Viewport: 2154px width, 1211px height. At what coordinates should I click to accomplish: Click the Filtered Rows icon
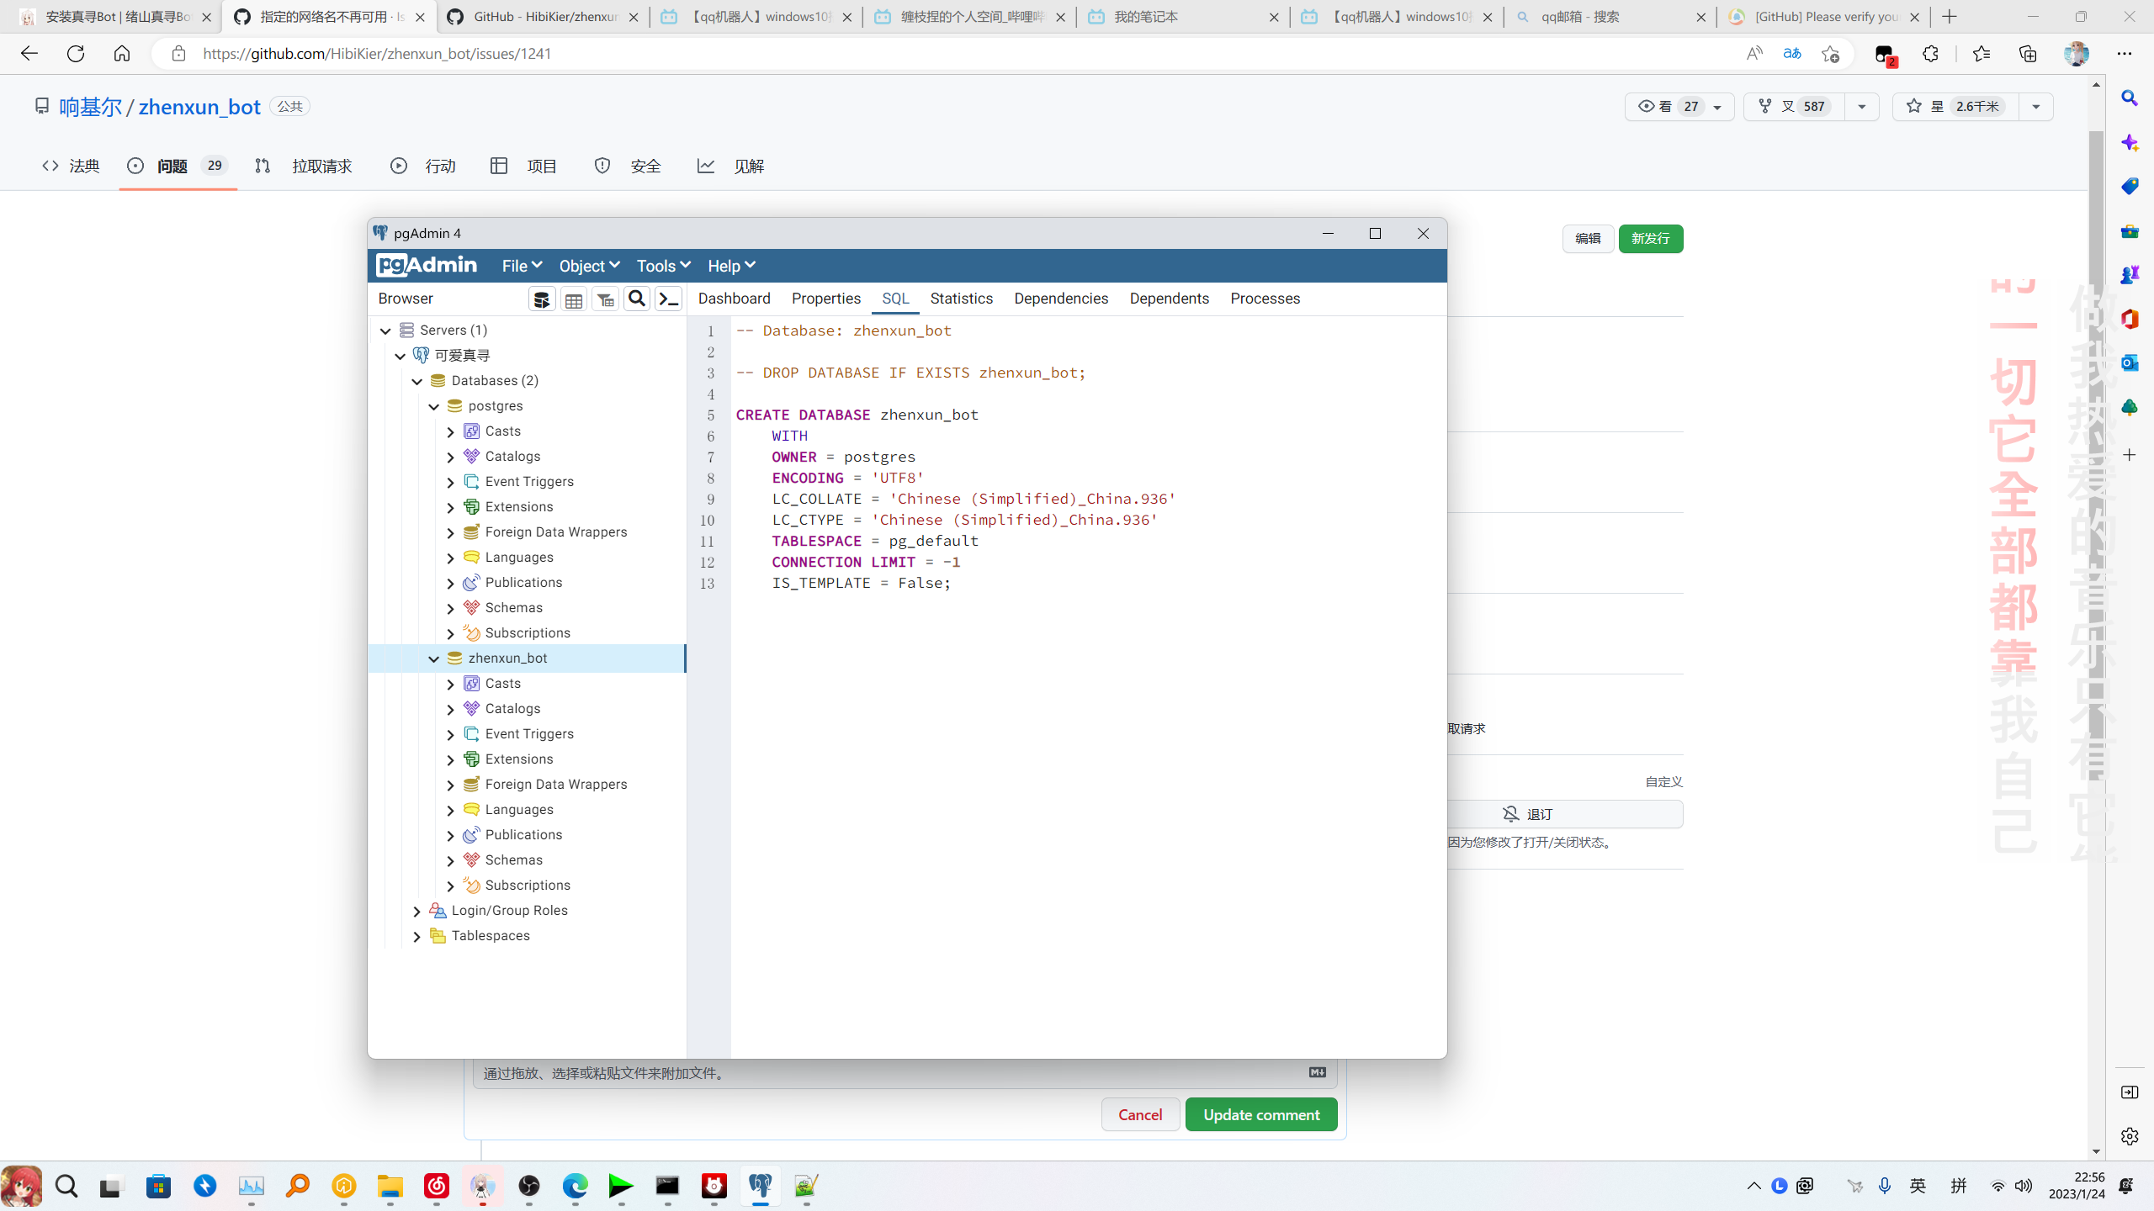606,299
